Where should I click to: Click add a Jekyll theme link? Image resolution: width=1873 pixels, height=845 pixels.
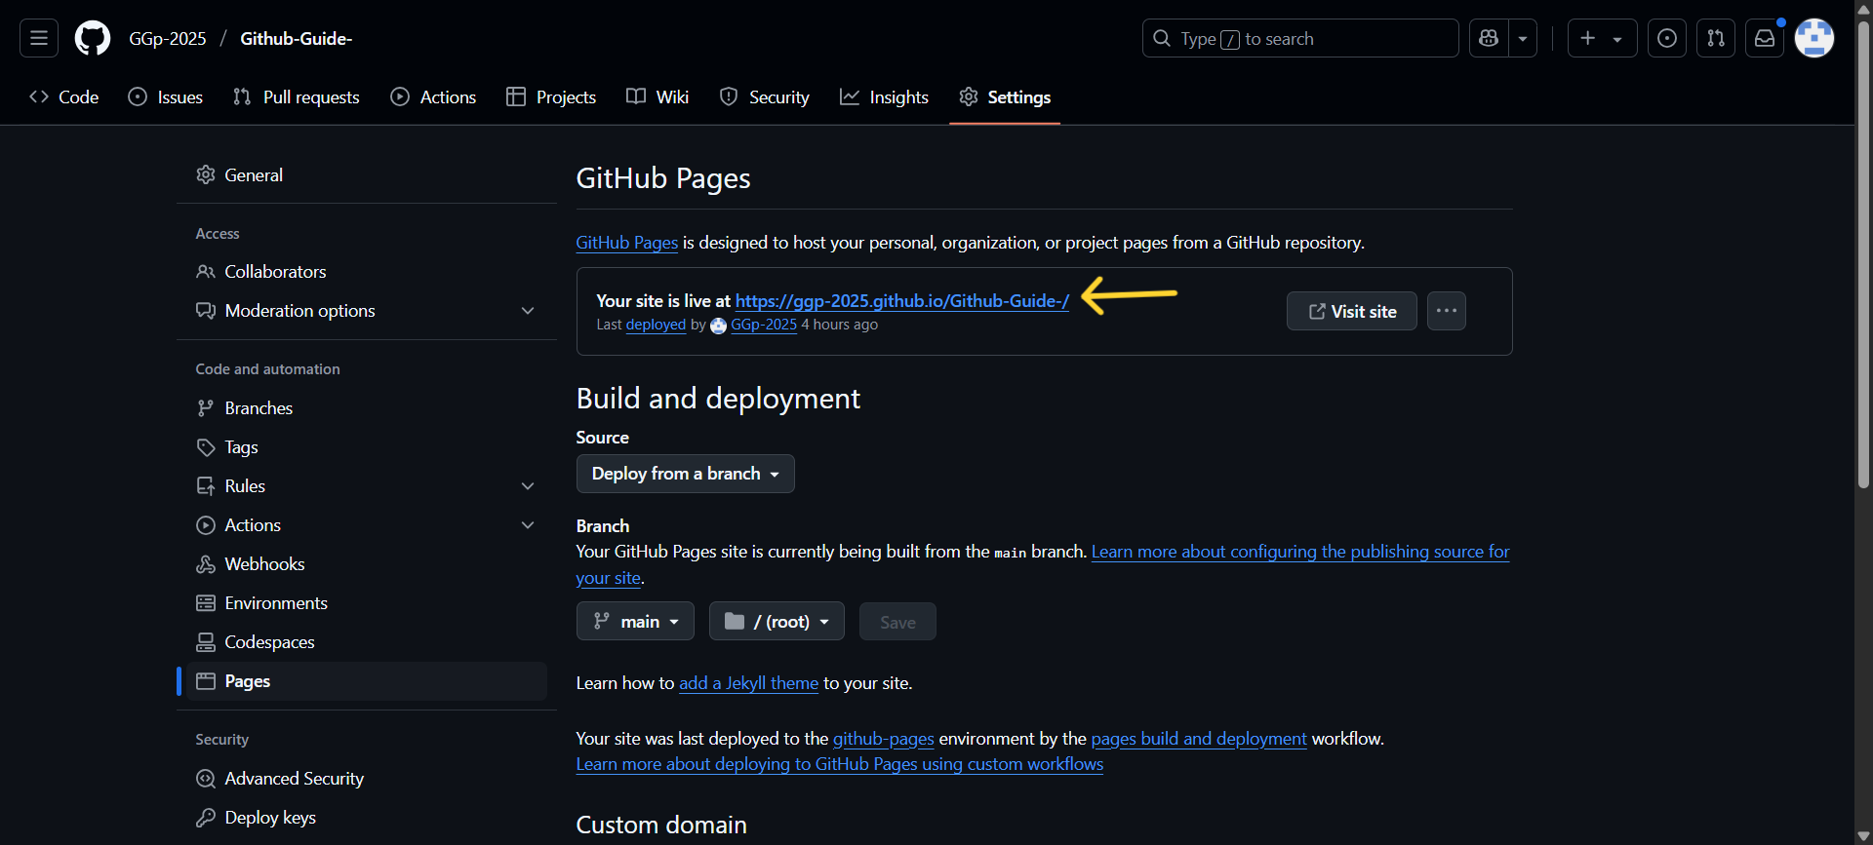(748, 683)
